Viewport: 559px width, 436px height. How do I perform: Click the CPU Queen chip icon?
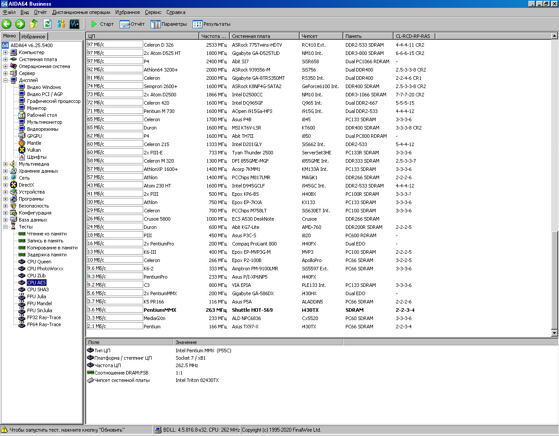point(22,262)
